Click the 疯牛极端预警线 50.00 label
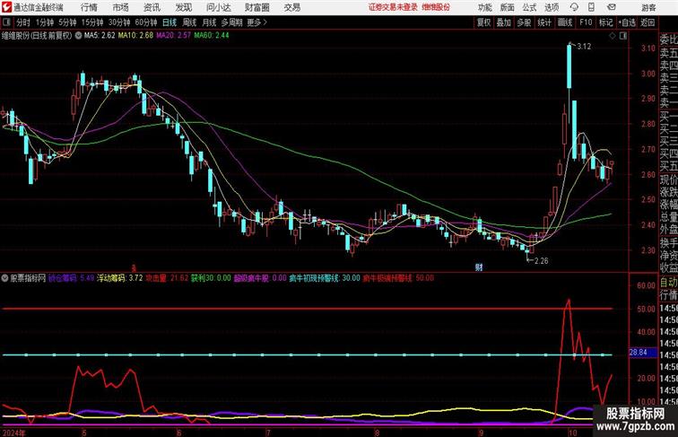Screen dimensions: 678x437 pos(399,278)
